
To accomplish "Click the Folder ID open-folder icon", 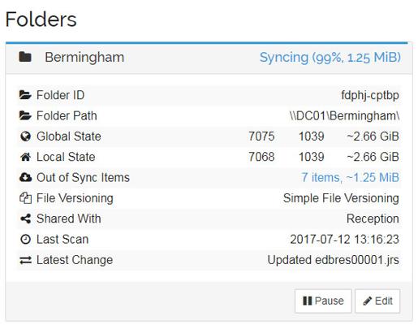I will tap(25, 95).
